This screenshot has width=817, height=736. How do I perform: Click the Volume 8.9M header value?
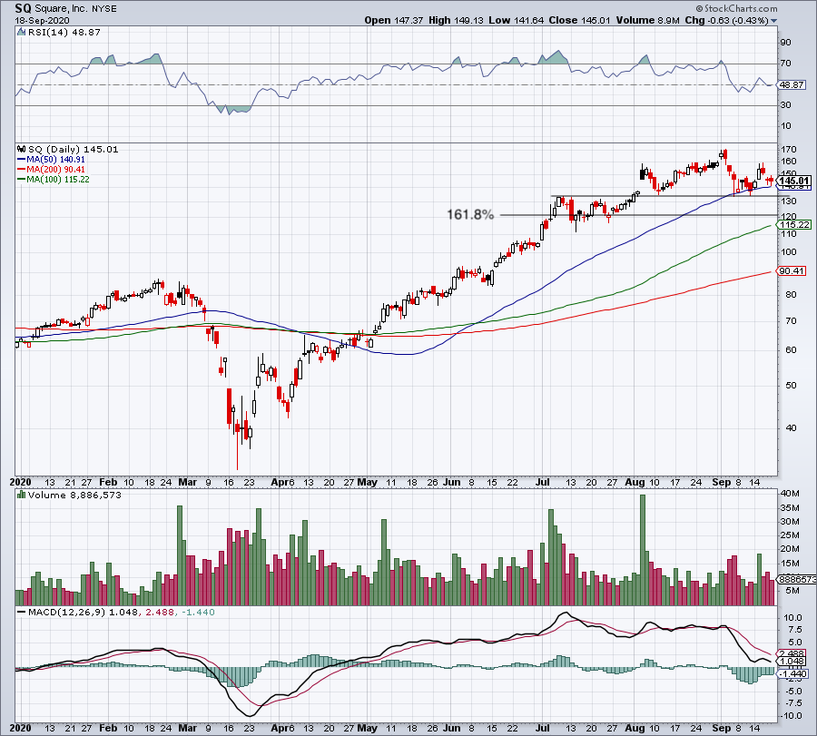pyautogui.click(x=647, y=20)
